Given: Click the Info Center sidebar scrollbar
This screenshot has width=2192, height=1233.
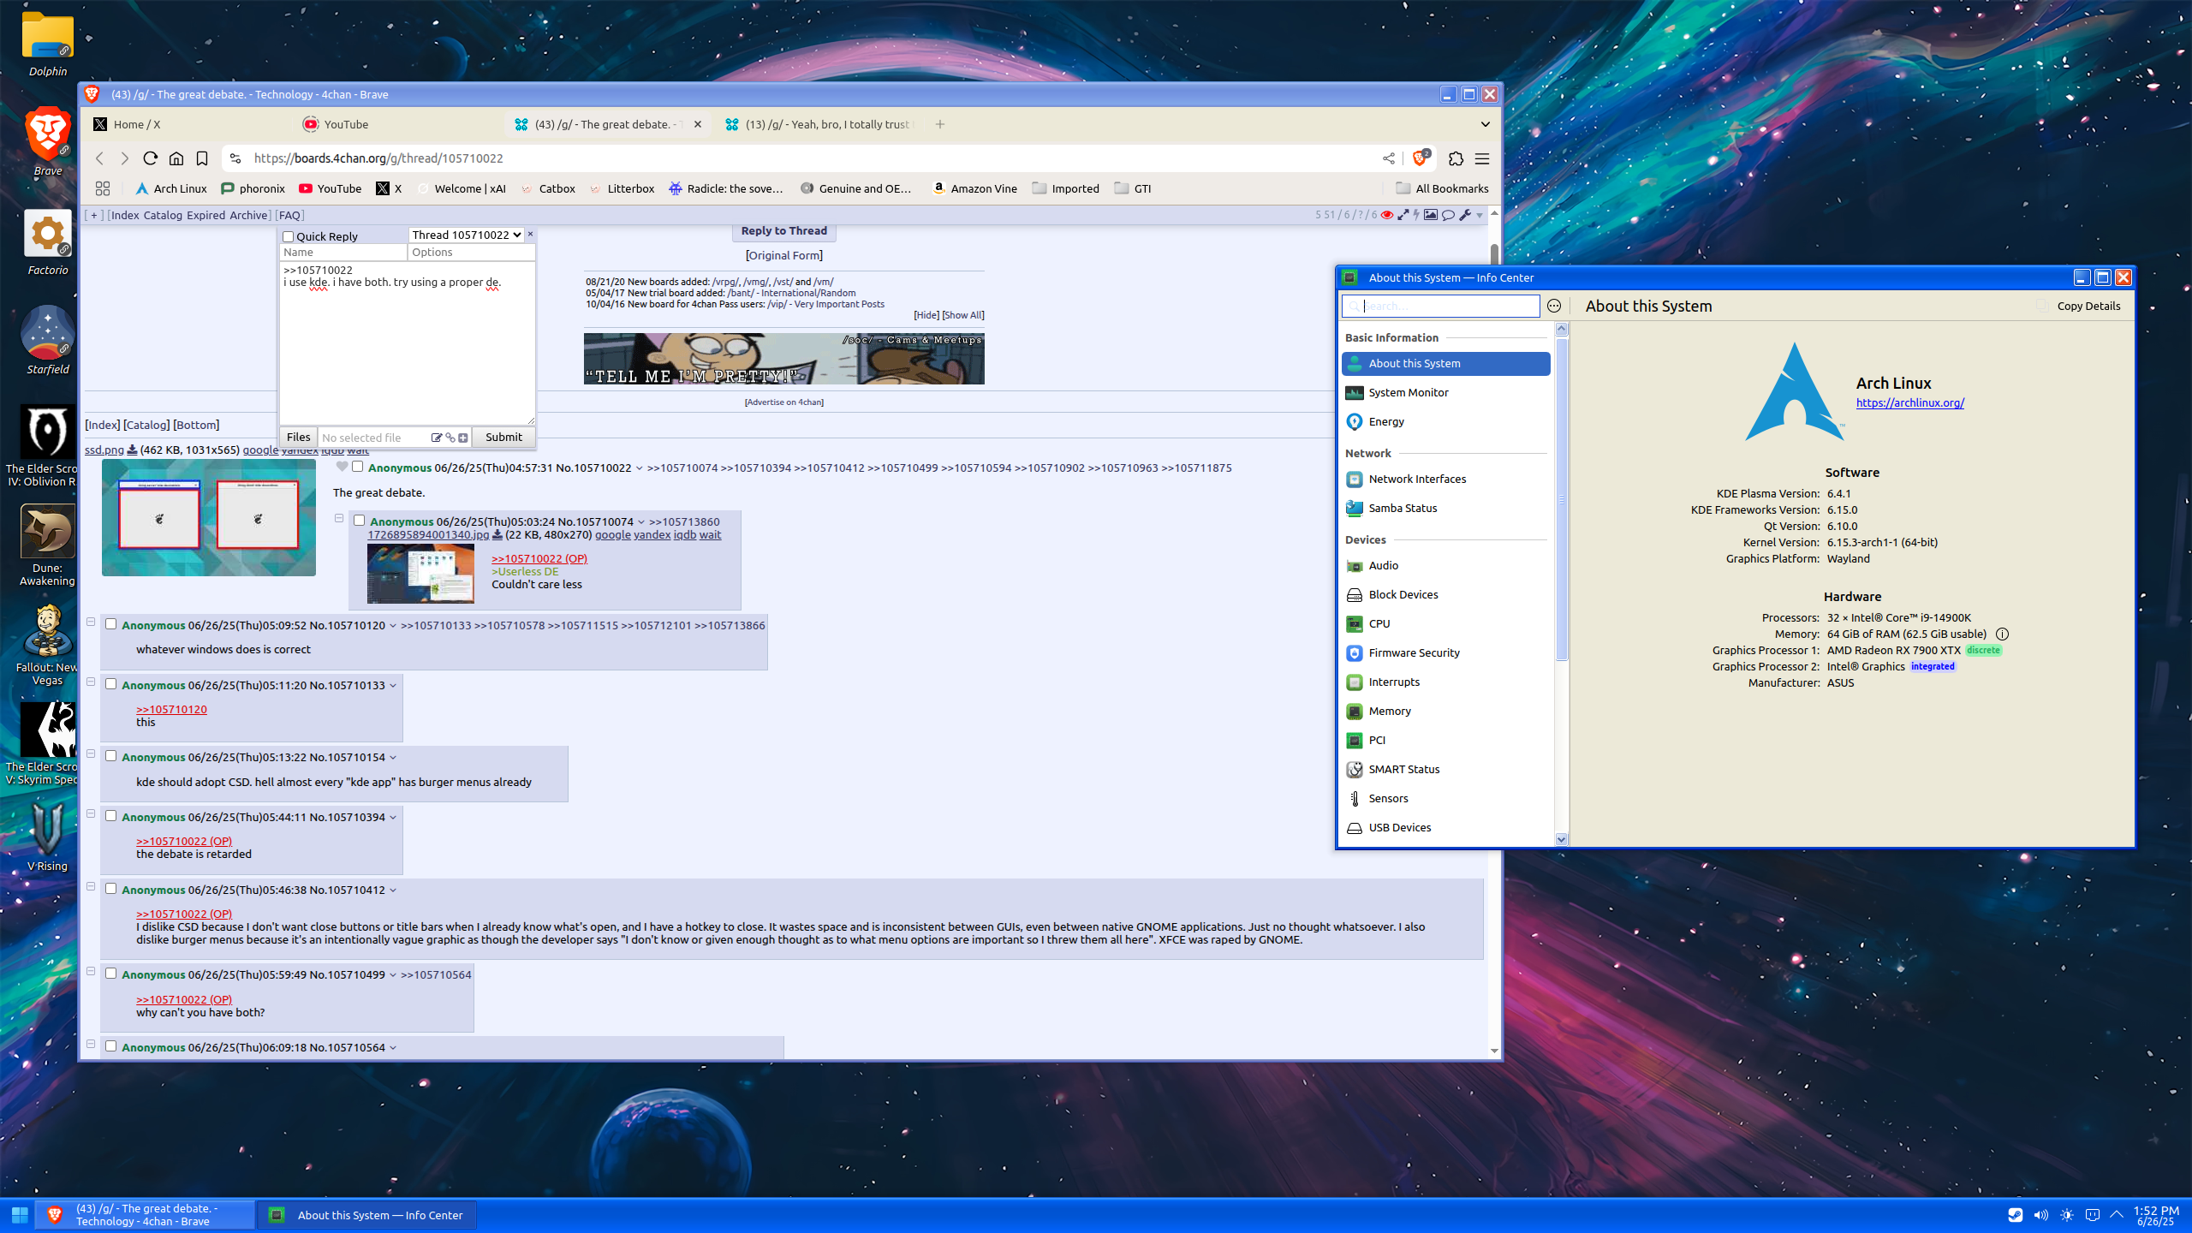Looking at the screenshot, I should pyautogui.click(x=1561, y=499).
